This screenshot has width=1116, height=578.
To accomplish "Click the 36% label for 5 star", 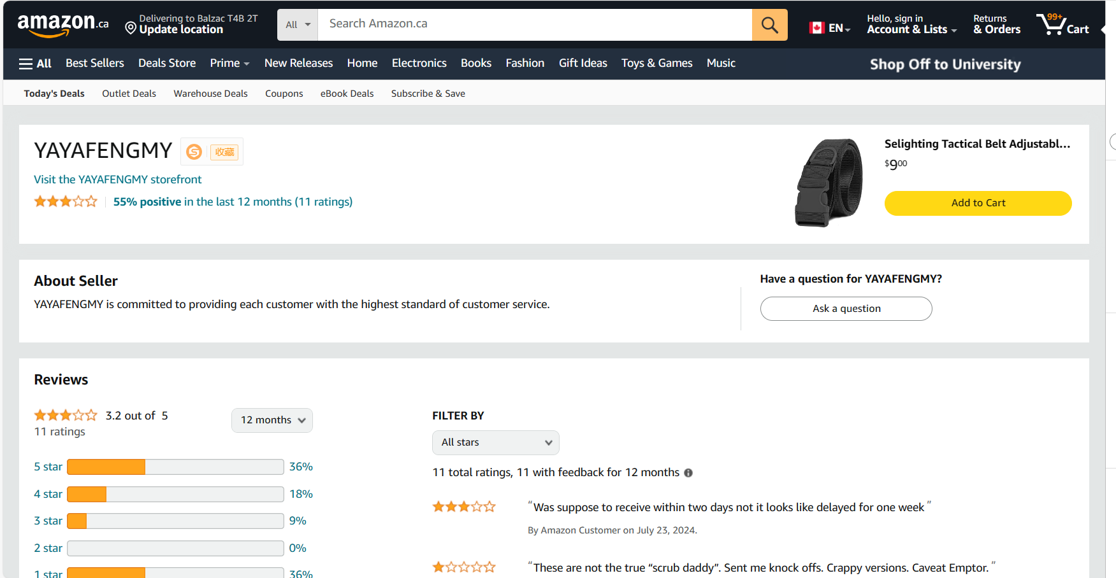I will click(x=301, y=467).
